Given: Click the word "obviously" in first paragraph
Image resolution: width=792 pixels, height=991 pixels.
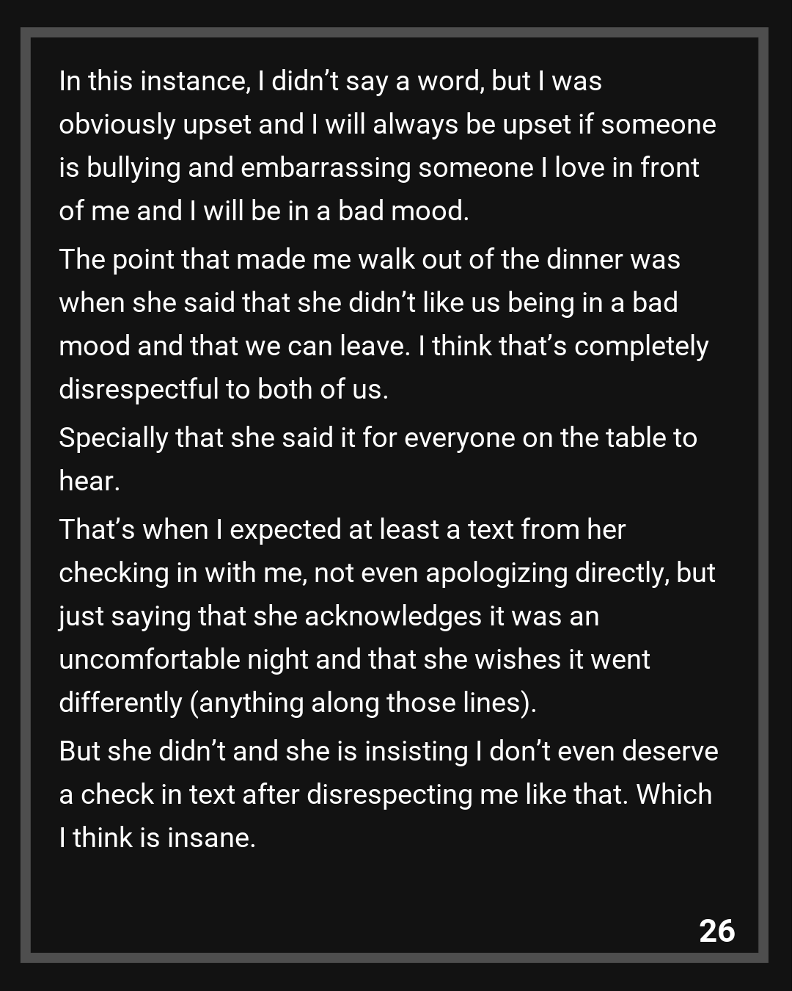Looking at the screenshot, I should [x=117, y=125].
